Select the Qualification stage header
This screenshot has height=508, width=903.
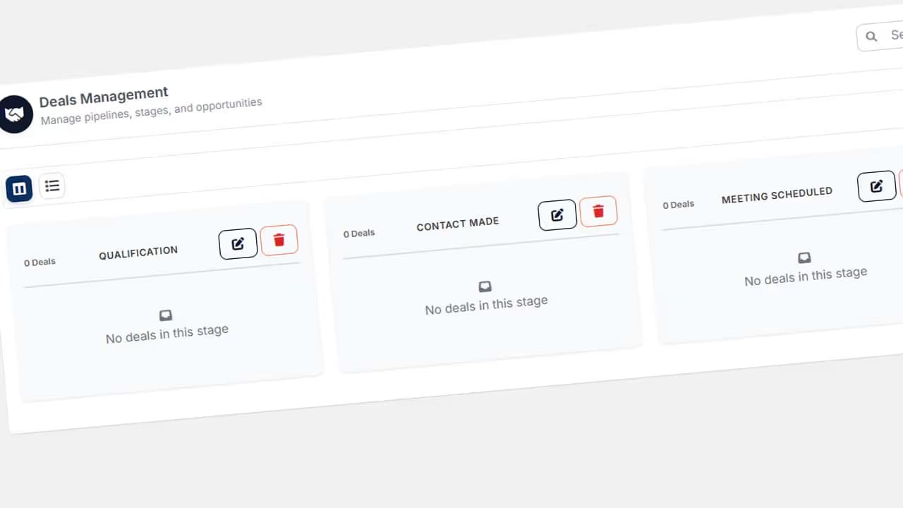point(138,252)
